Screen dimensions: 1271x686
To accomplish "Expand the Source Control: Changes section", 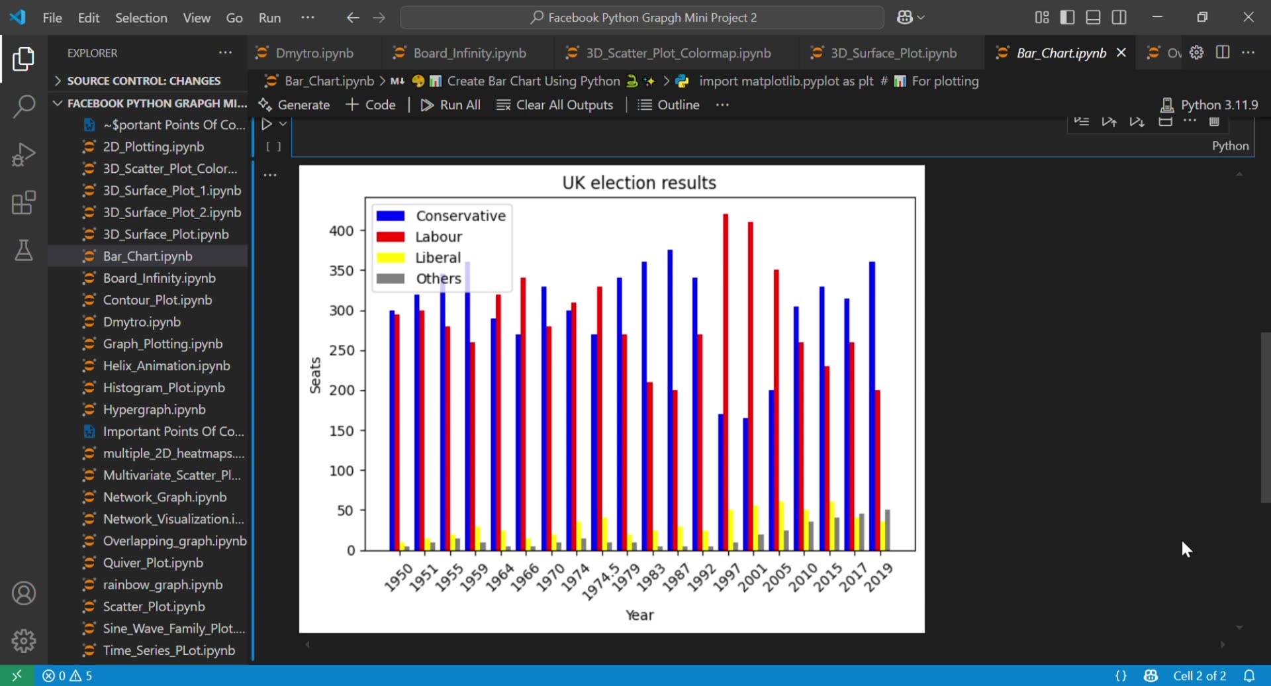I will (x=148, y=81).
